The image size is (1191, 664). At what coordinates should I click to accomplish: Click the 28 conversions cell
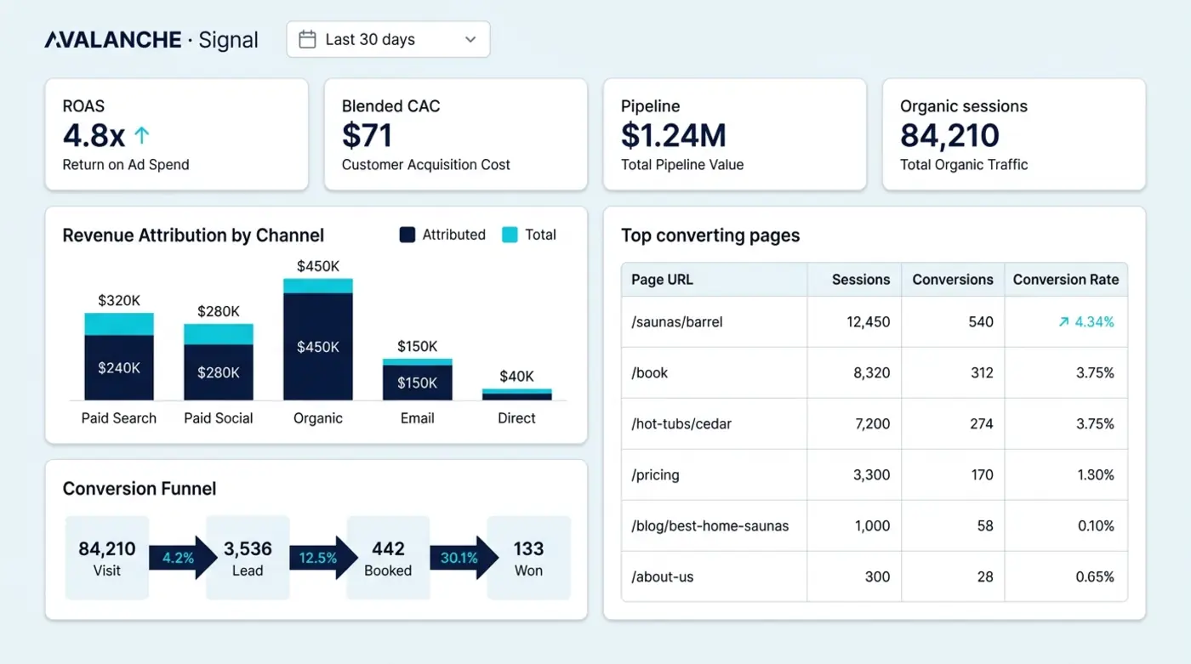click(x=953, y=576)
